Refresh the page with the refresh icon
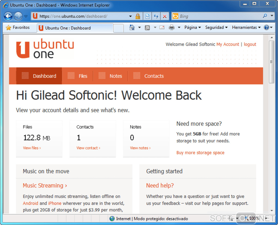 [156, 16]
